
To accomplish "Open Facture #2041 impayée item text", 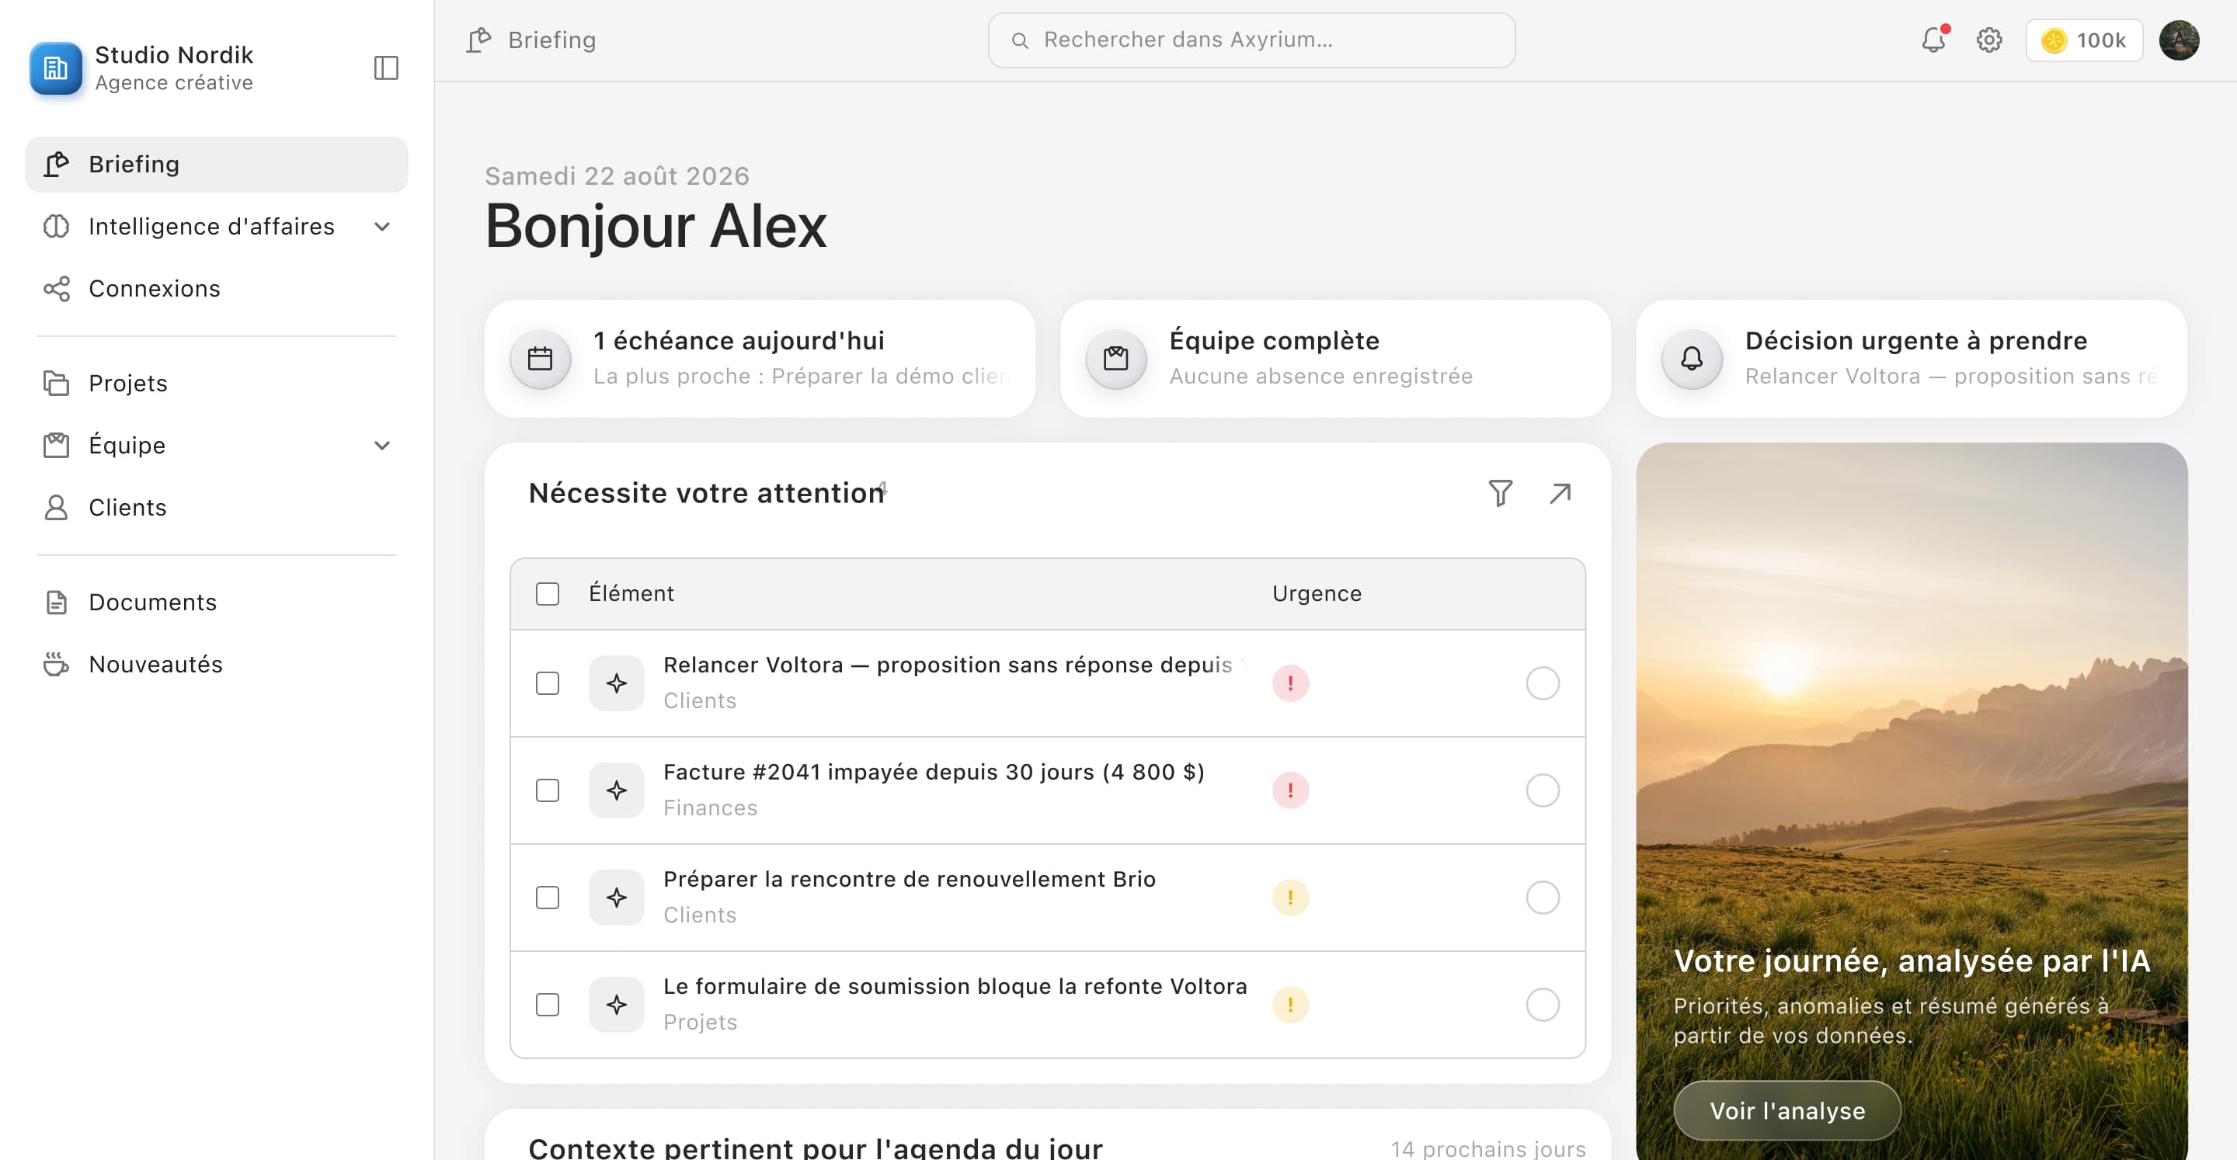I will tap(934, 772).
